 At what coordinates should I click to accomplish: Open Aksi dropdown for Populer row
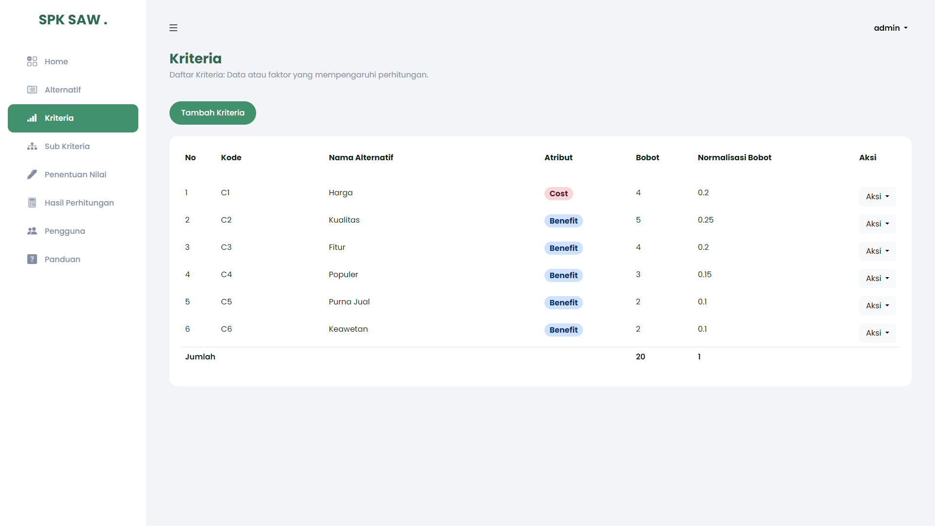(877, 279)
